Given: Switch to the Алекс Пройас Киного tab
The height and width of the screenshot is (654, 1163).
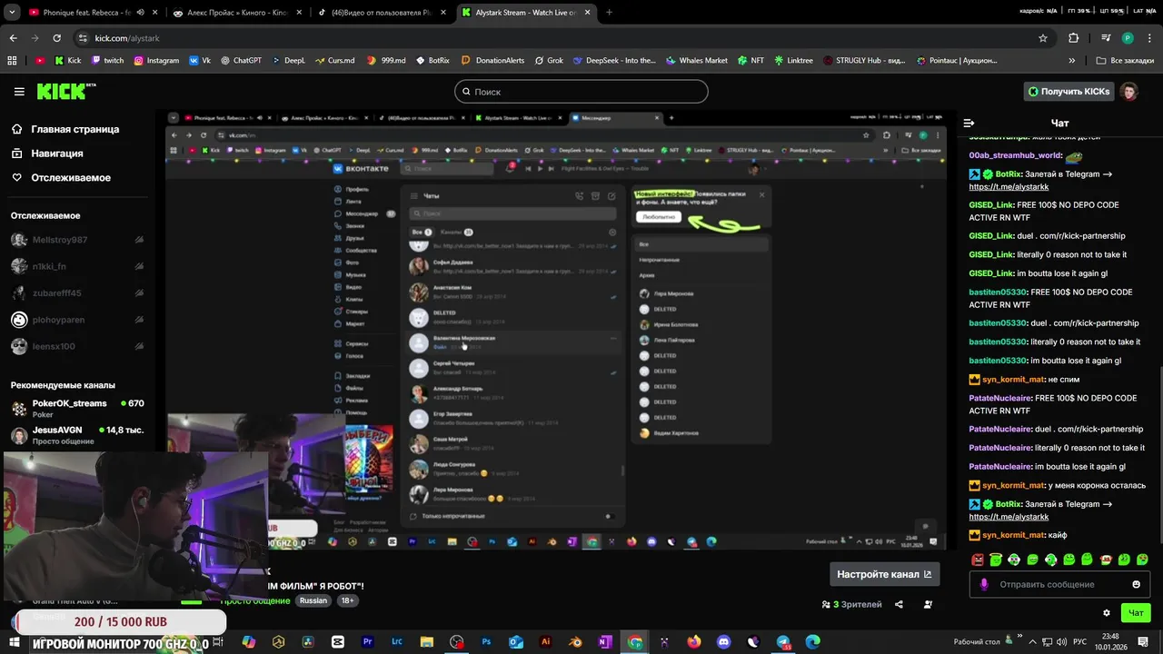Looking at the screenshot, I should (236, 13).
